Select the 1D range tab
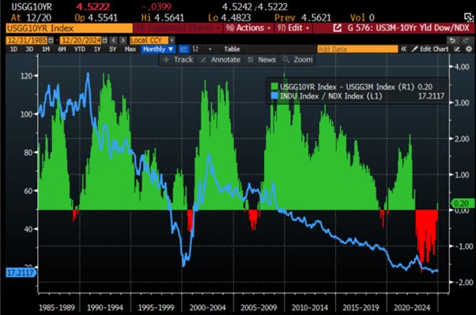 tap(13, 49)
